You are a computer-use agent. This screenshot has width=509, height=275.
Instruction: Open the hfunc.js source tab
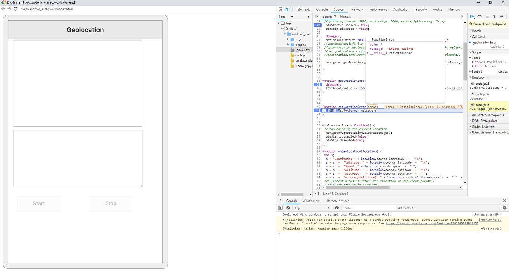345,16
